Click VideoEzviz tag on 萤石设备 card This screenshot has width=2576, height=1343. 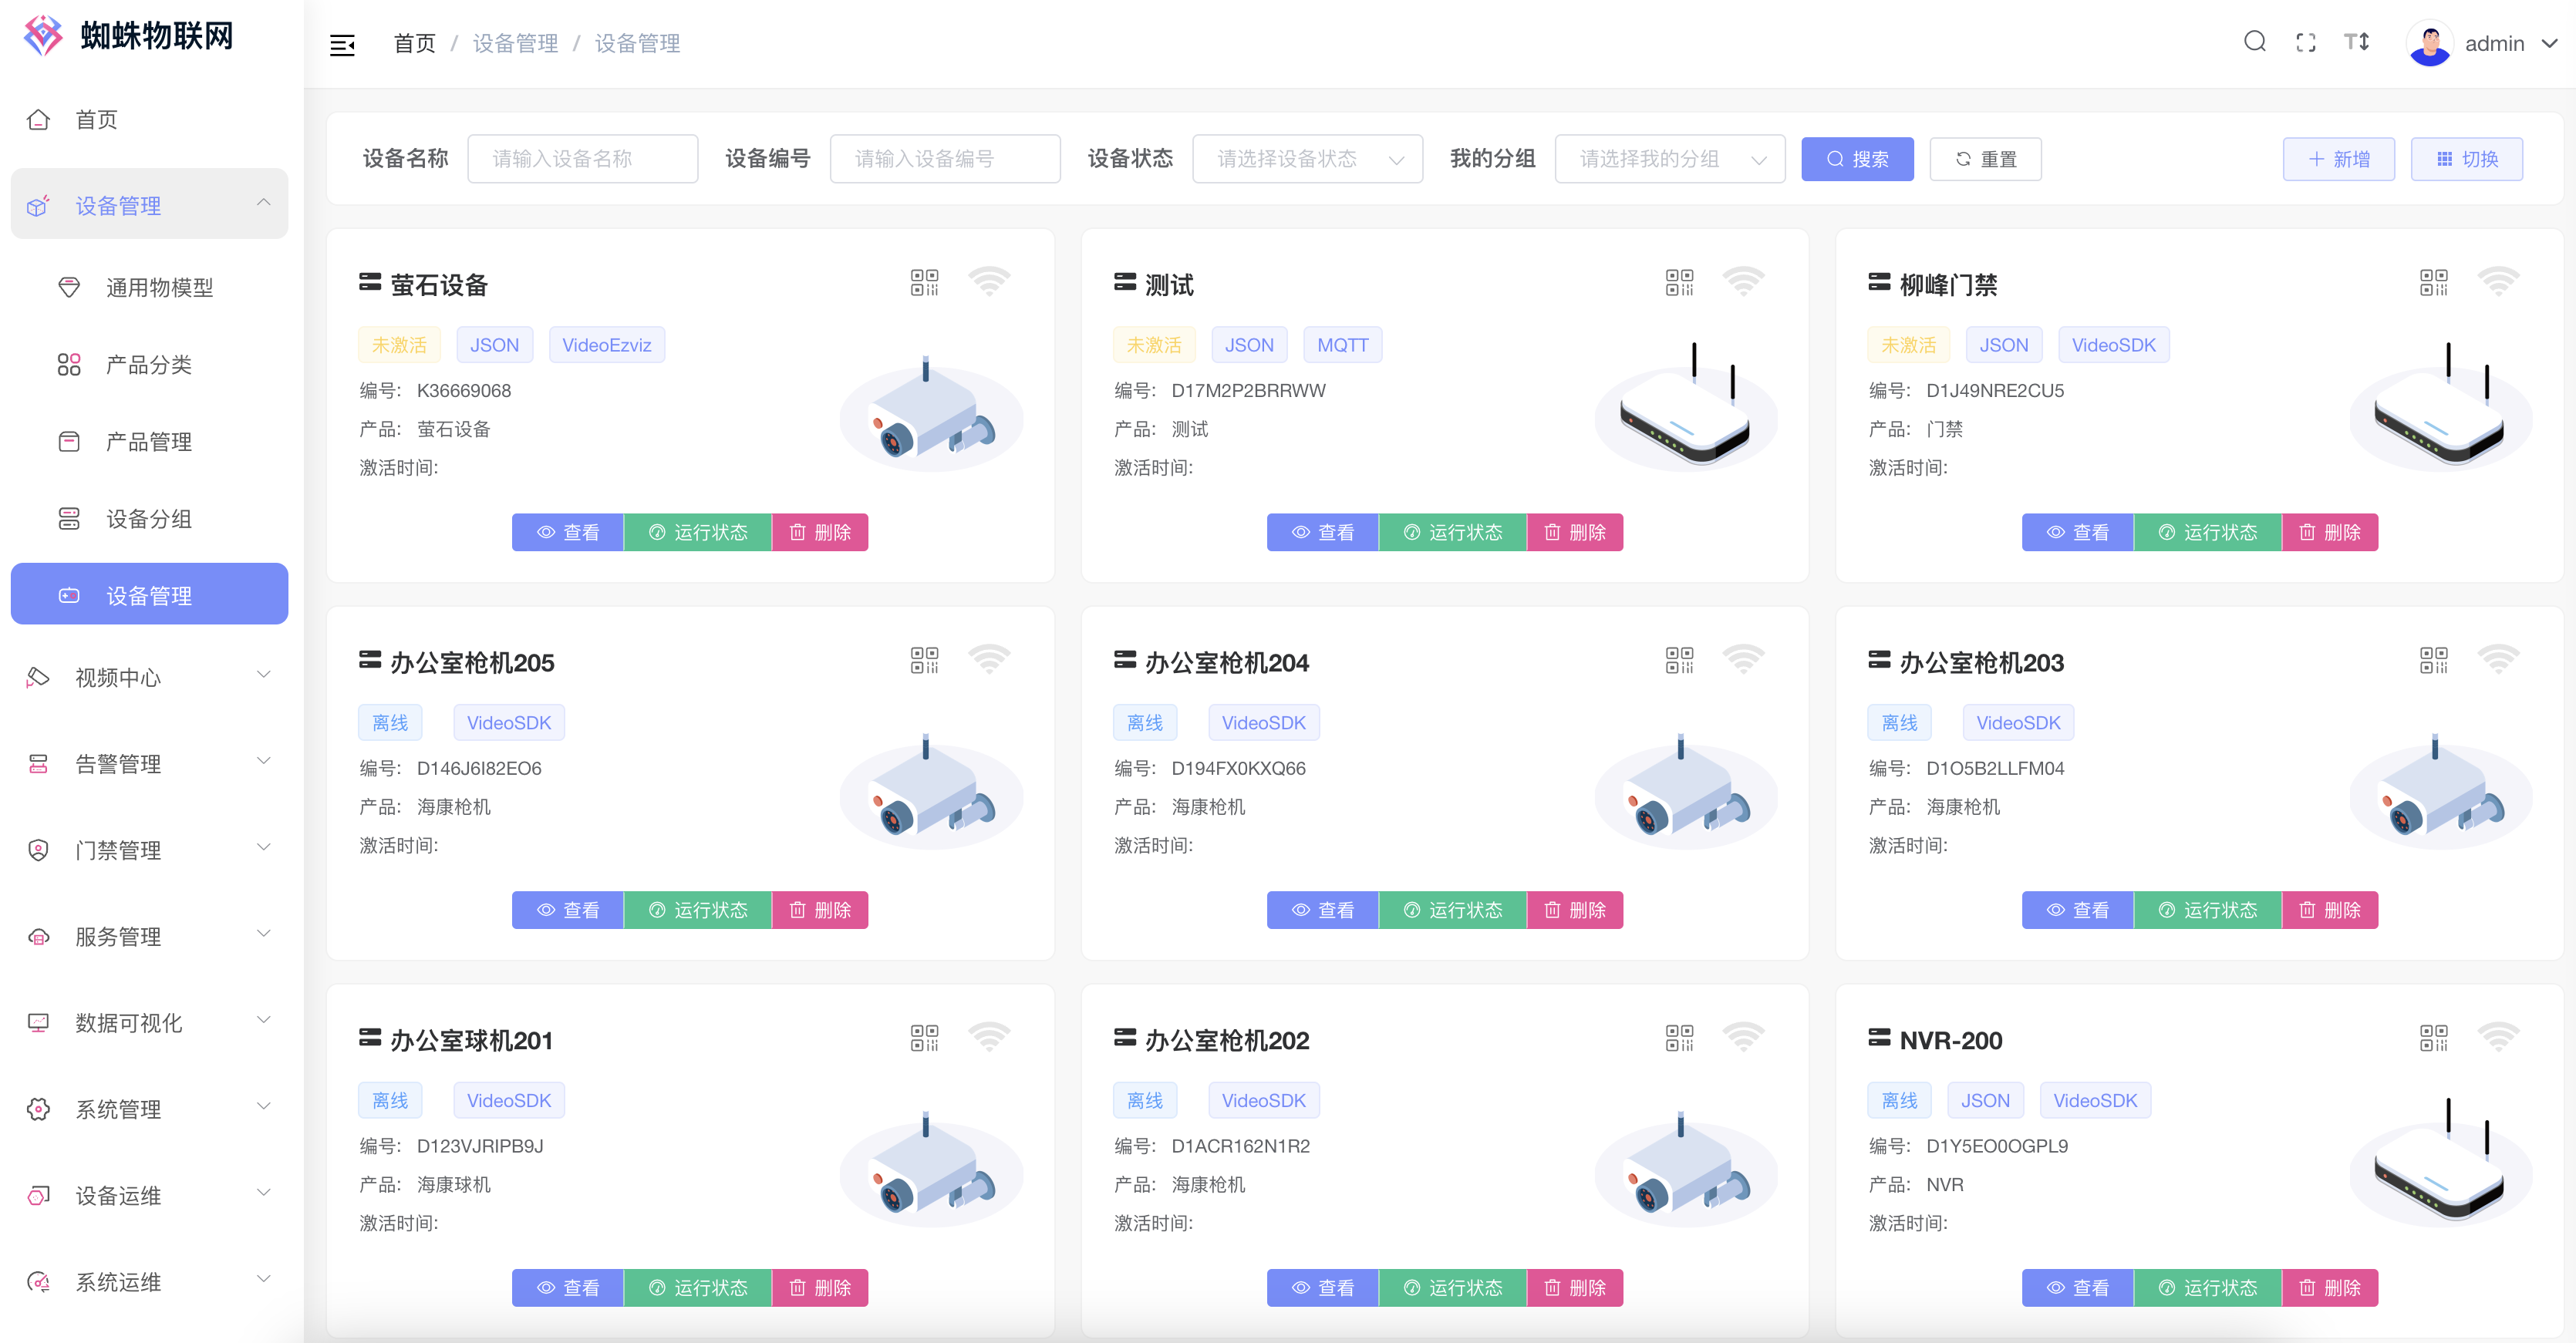pyautogui.click(x=607, y=345)
